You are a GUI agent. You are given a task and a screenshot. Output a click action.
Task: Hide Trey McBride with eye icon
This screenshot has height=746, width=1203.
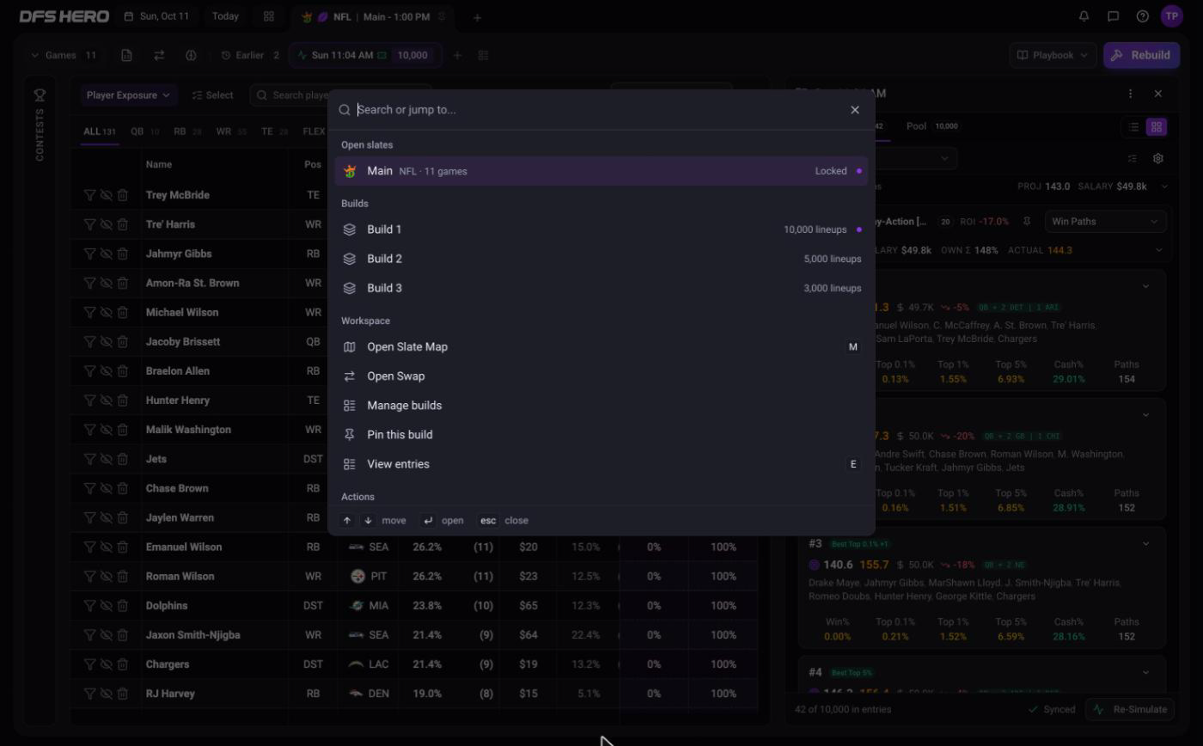(106, 195)
